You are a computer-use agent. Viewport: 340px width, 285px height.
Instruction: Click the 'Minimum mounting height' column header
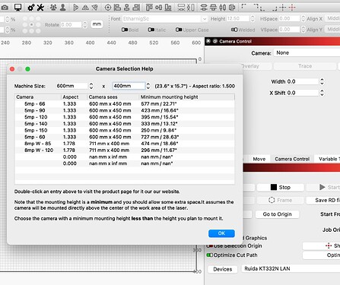tap(186, 97)
